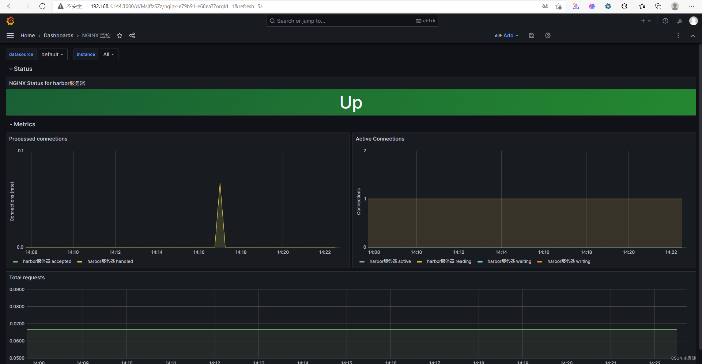Screen dimensions: 702x364
Task: Toggle harbor服务器 waiting legend series
Action: tap(509, 261)
